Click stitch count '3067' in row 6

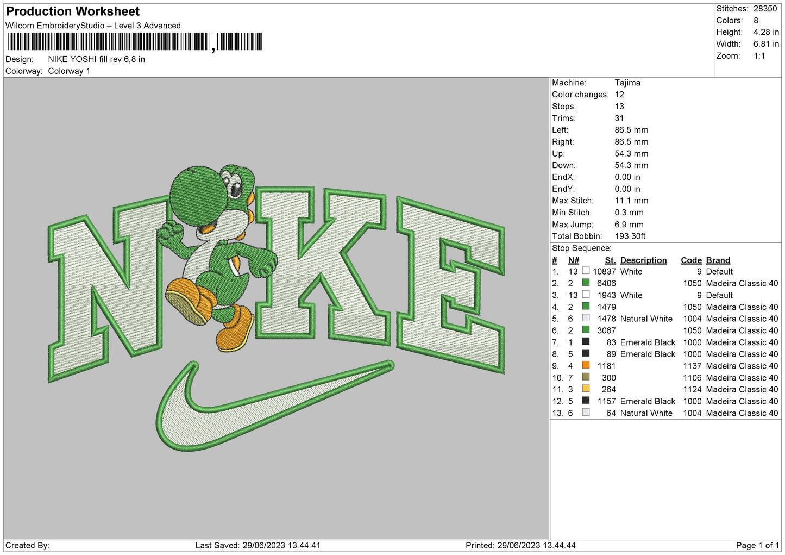tap(606, 331)
